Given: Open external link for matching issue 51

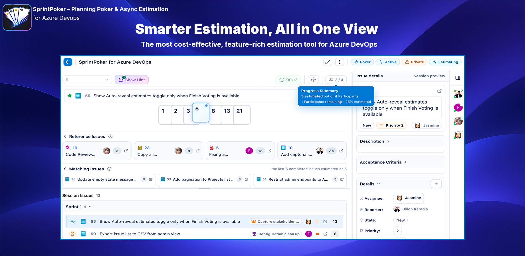Looking at the screenshot, I should 342,179.
